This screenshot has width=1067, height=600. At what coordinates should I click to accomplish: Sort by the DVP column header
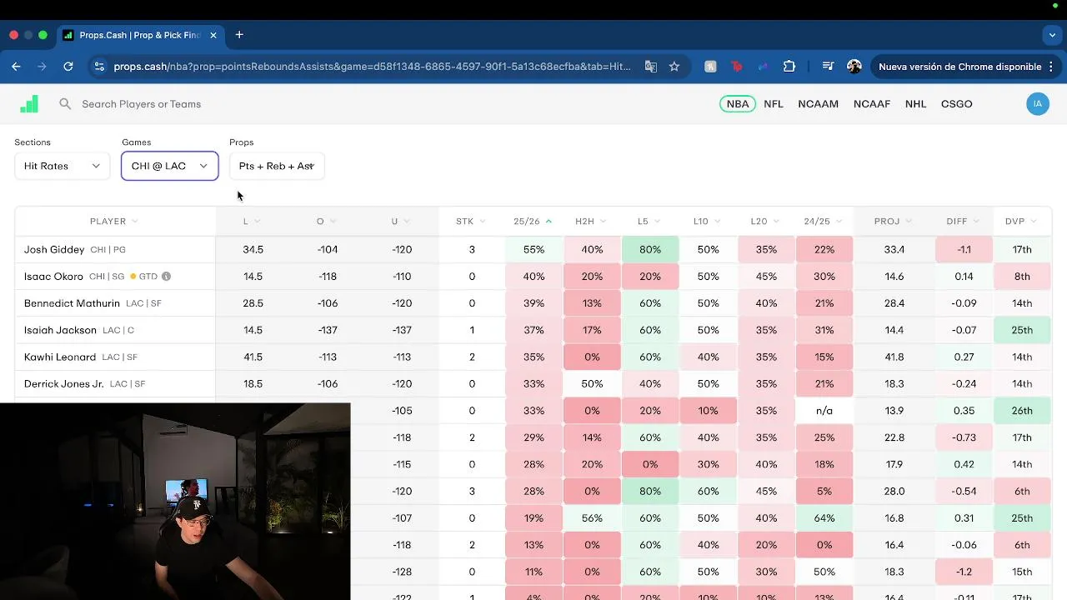[x=1021, y=222]
